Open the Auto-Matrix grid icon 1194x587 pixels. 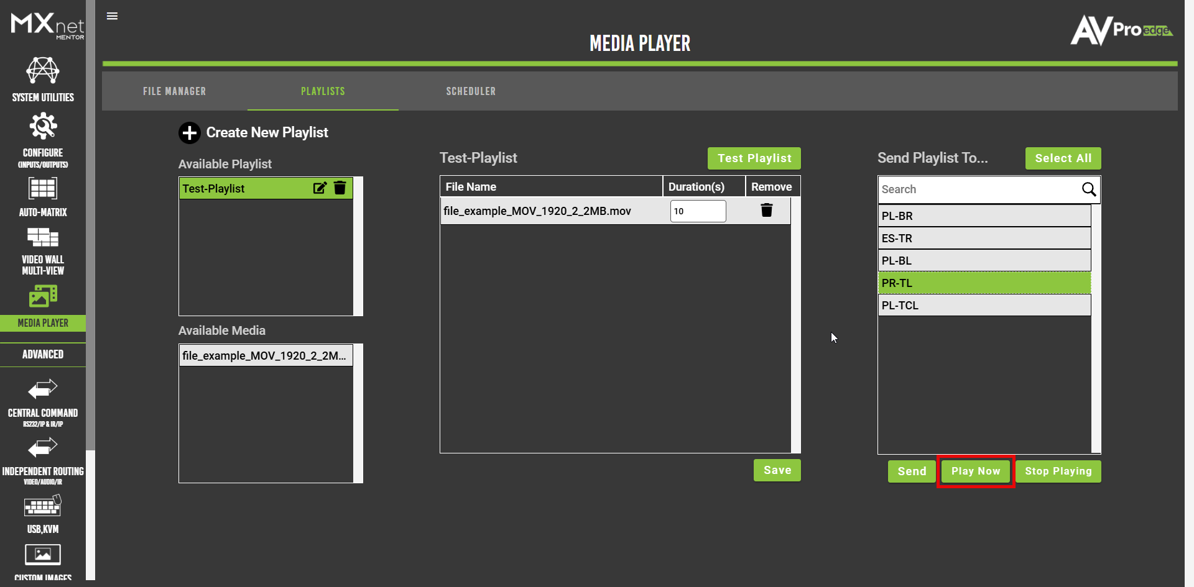[43, 189]
